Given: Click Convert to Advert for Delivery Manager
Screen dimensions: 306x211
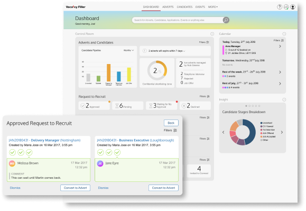Looking at the screenshot, I should coord(76,188).
